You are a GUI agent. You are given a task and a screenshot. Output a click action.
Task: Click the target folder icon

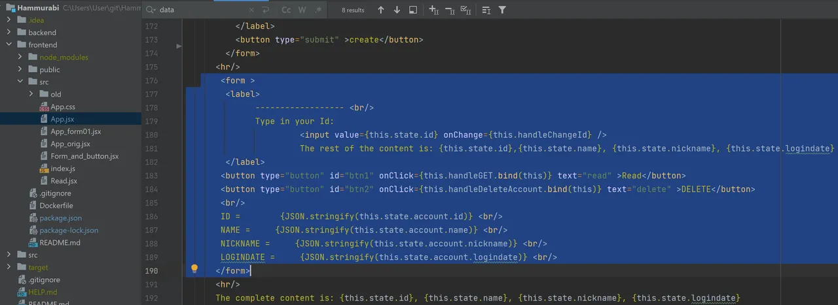click(x=22, y=267)
